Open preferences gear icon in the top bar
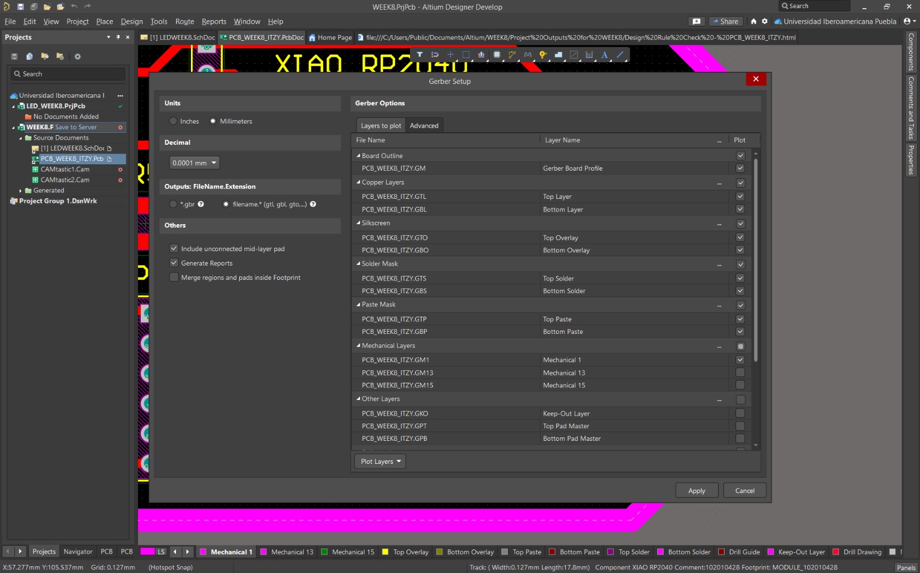The width and height of the screenshot is (920, 573). coord(765,21)
